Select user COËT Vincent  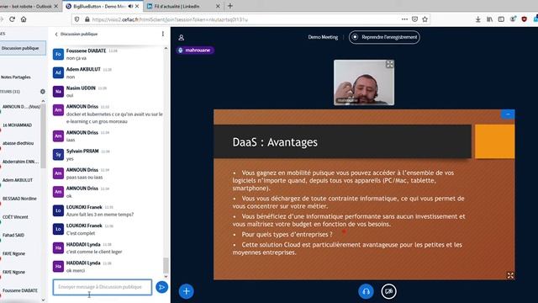click(15, 217)
